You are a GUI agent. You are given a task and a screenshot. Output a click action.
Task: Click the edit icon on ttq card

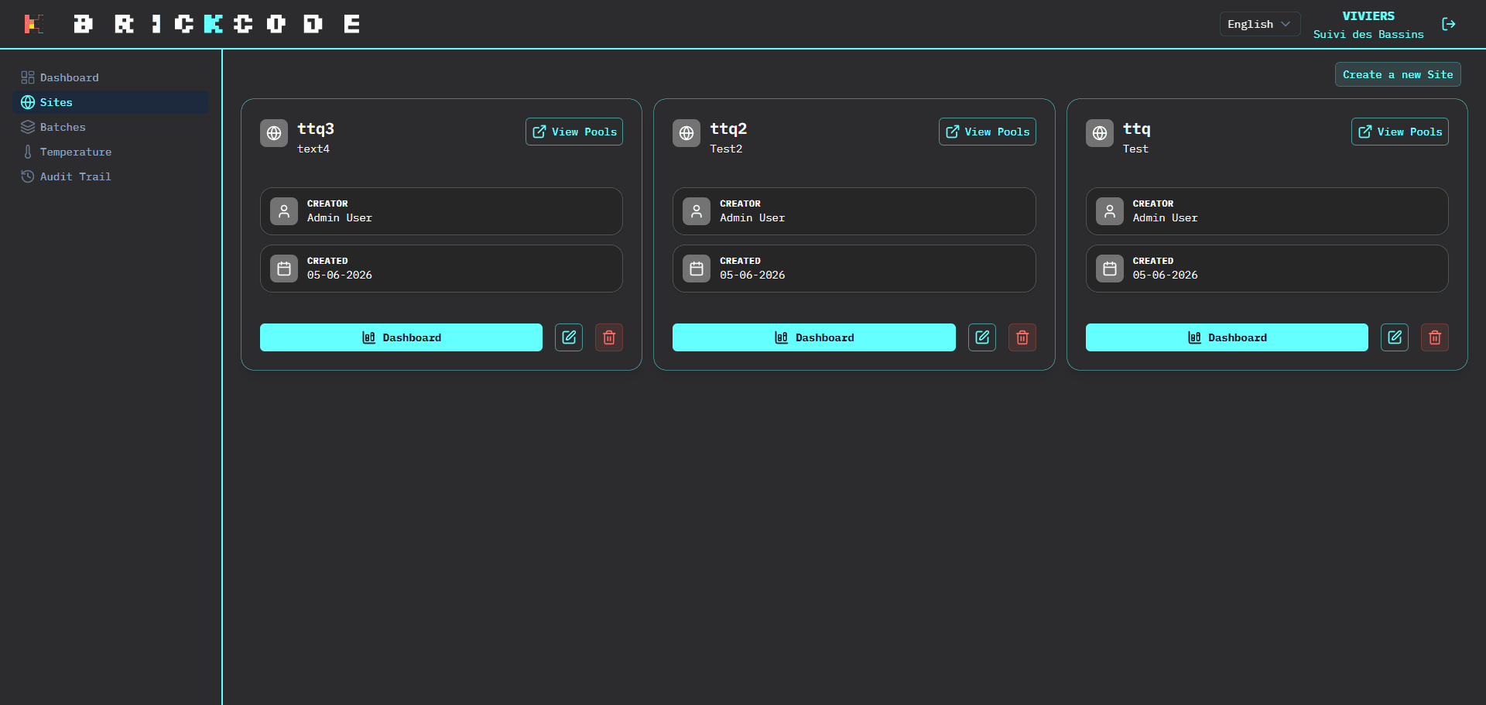click(1395, 337)
